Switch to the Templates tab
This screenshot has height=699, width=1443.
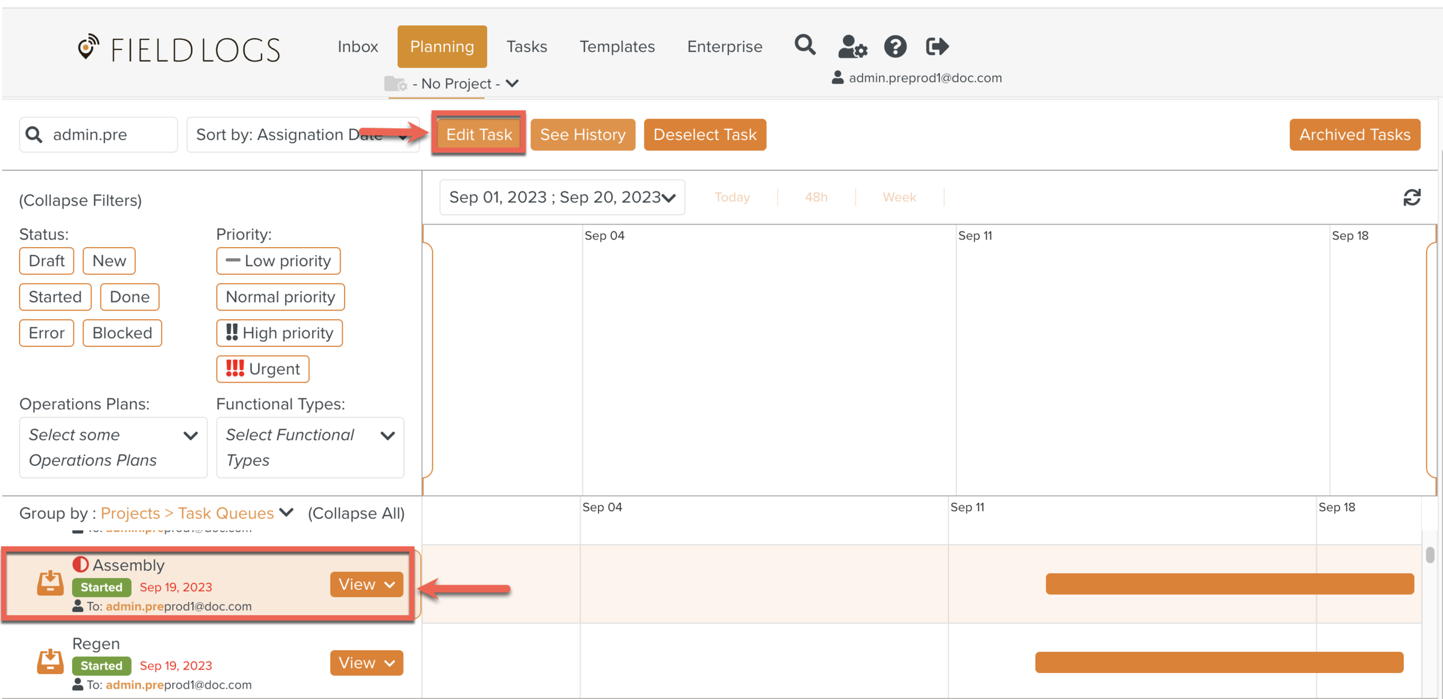(617, 46)
